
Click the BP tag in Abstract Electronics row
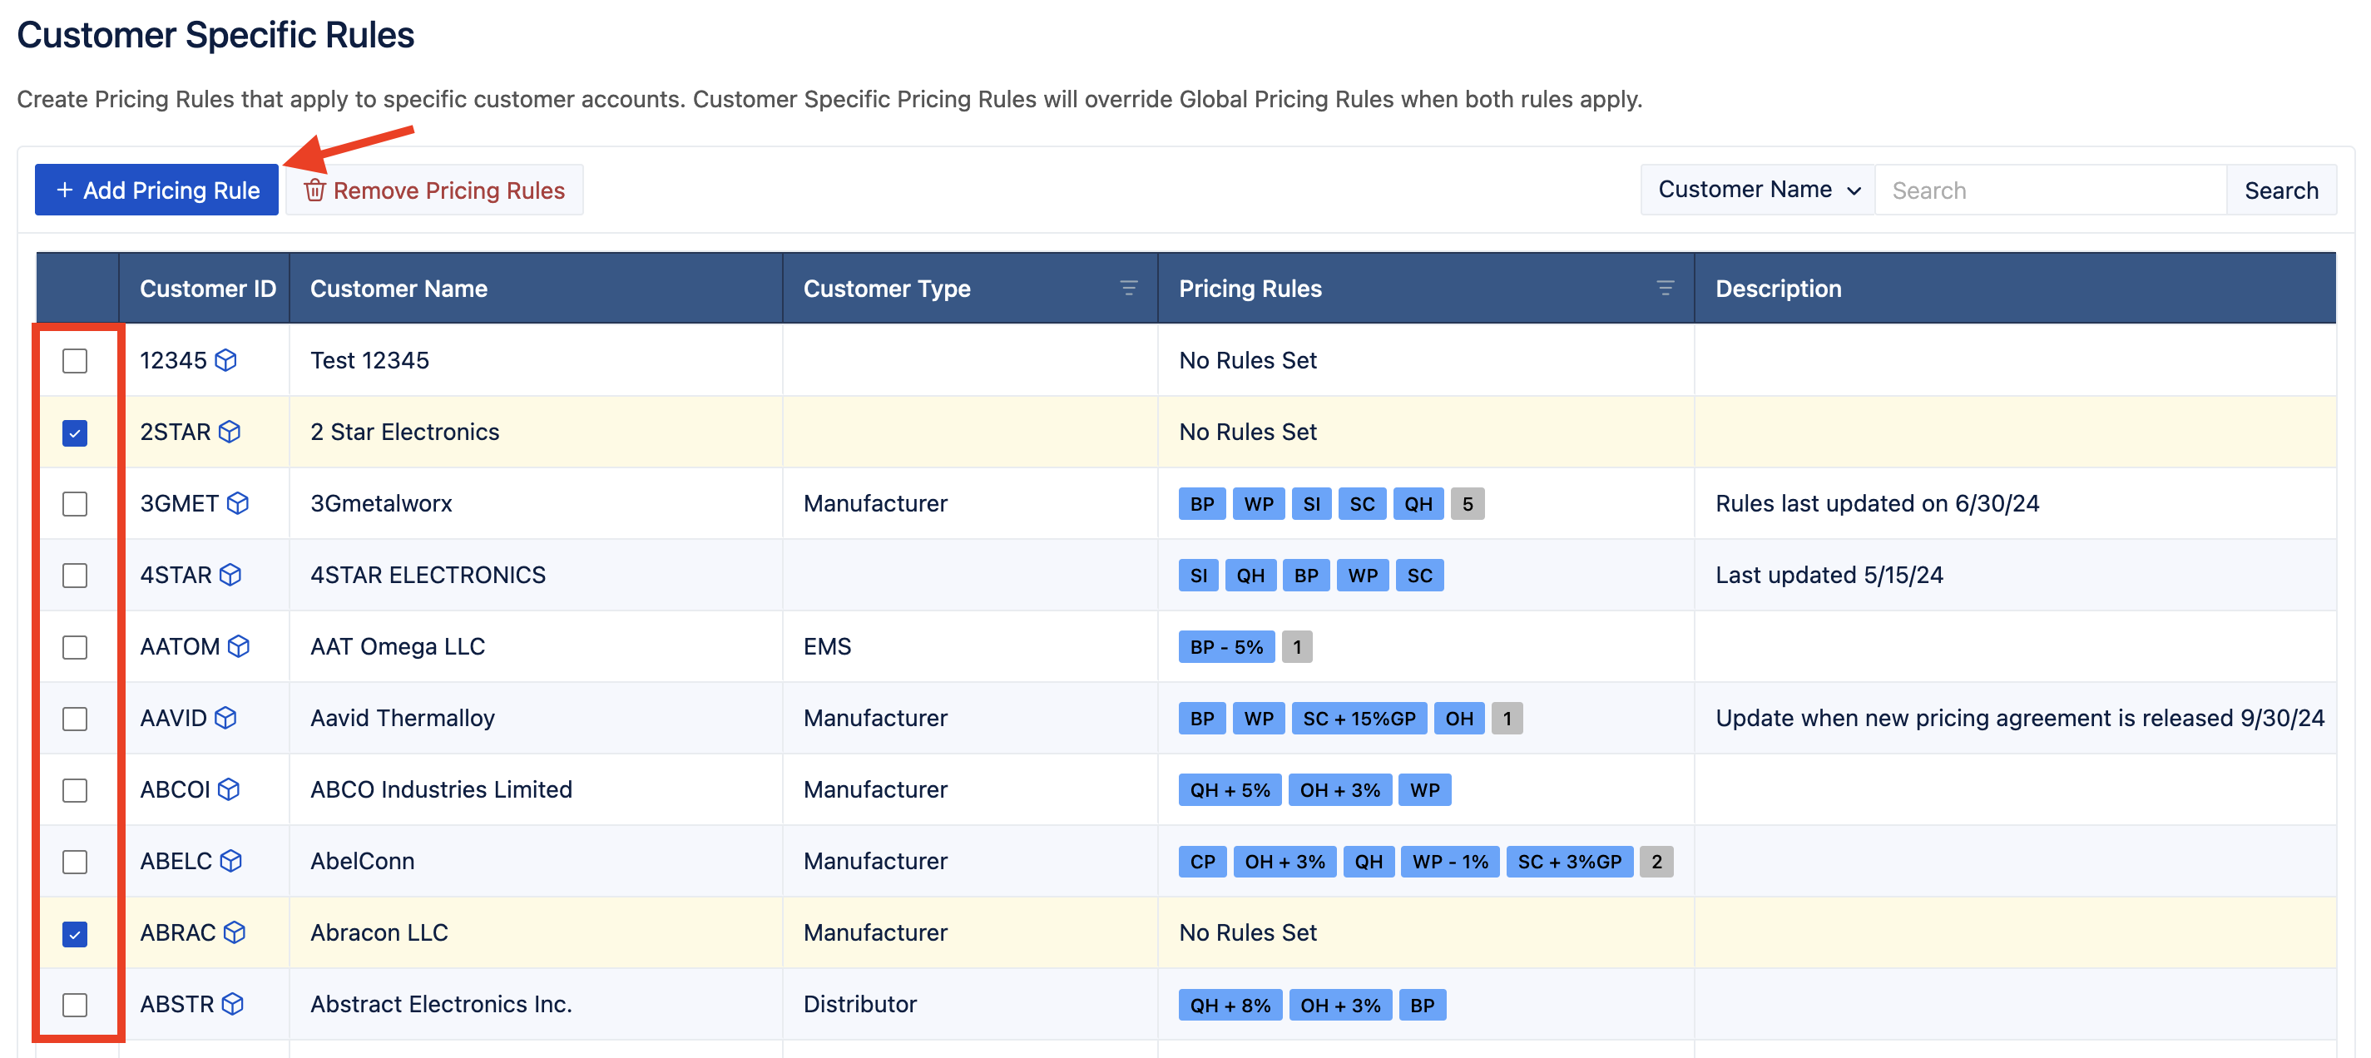pyautogui.click(x=1422, y=1006)
